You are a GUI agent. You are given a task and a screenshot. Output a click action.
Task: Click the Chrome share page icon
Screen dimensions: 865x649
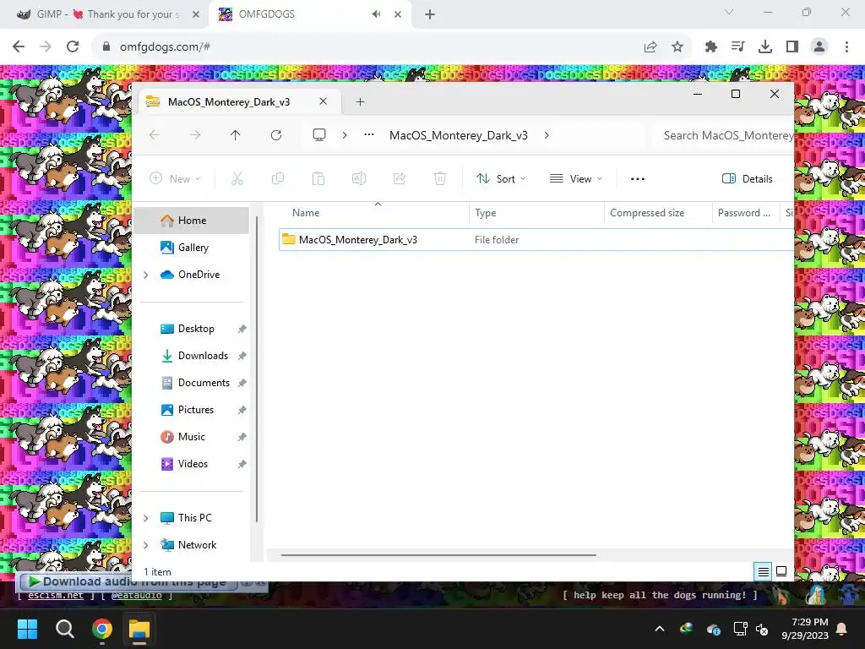(650, 47)
